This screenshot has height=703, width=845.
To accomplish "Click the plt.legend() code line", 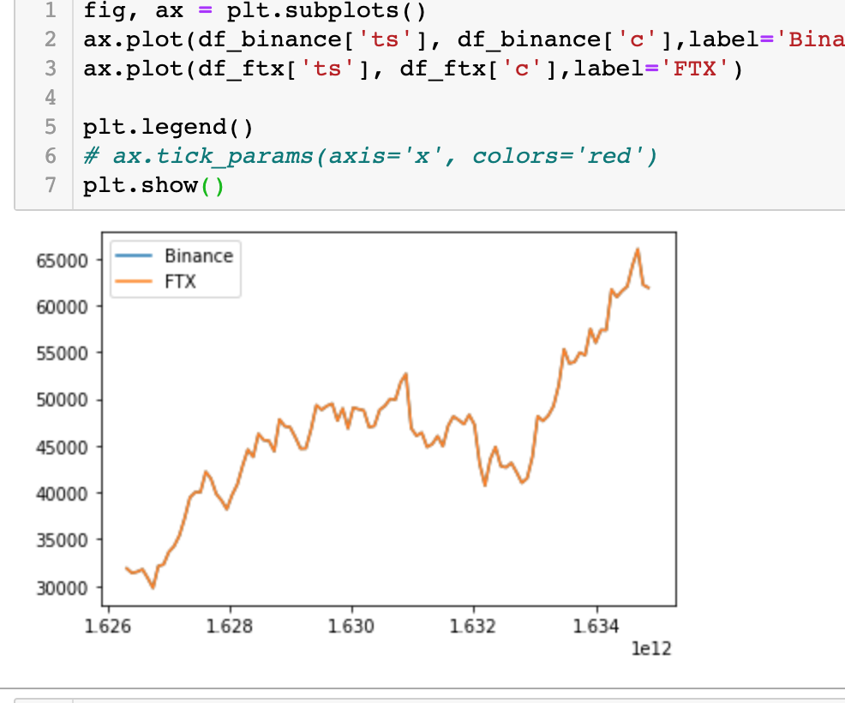I will 168,127.
